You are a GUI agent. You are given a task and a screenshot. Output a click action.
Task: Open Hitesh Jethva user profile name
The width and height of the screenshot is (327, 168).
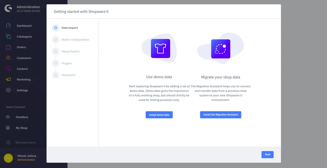pos(27,156)
